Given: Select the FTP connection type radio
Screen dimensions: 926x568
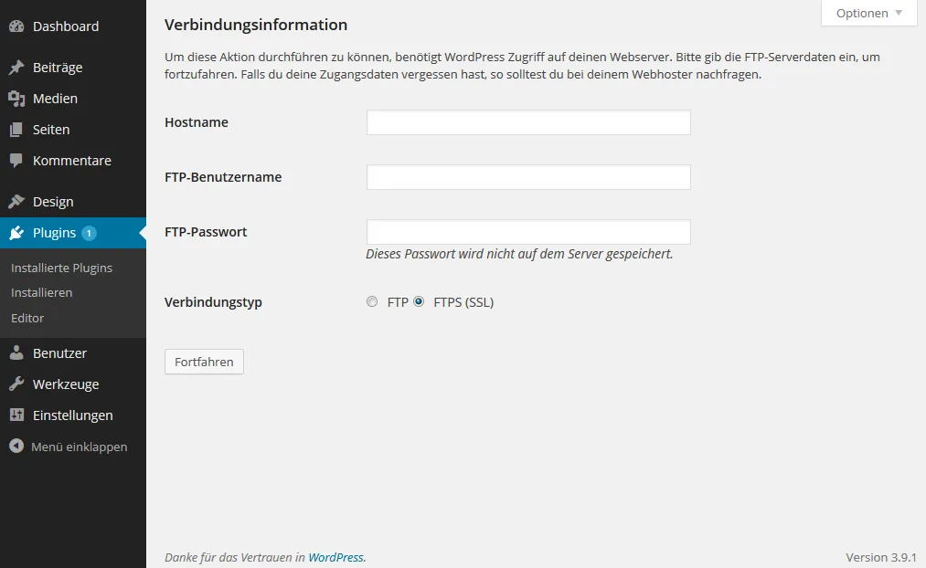Looking at the screenshot, I should [x=372, y=302].
